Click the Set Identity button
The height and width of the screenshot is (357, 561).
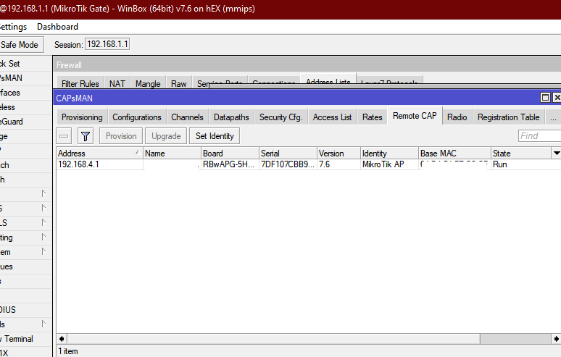215,136
